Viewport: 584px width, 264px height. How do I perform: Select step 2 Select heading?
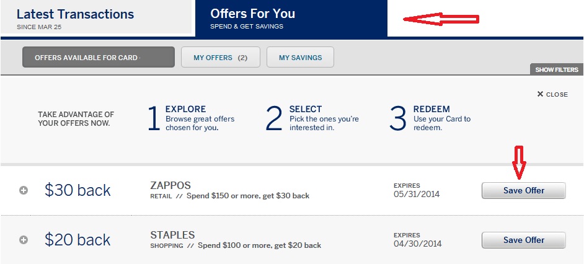[306, 109]
